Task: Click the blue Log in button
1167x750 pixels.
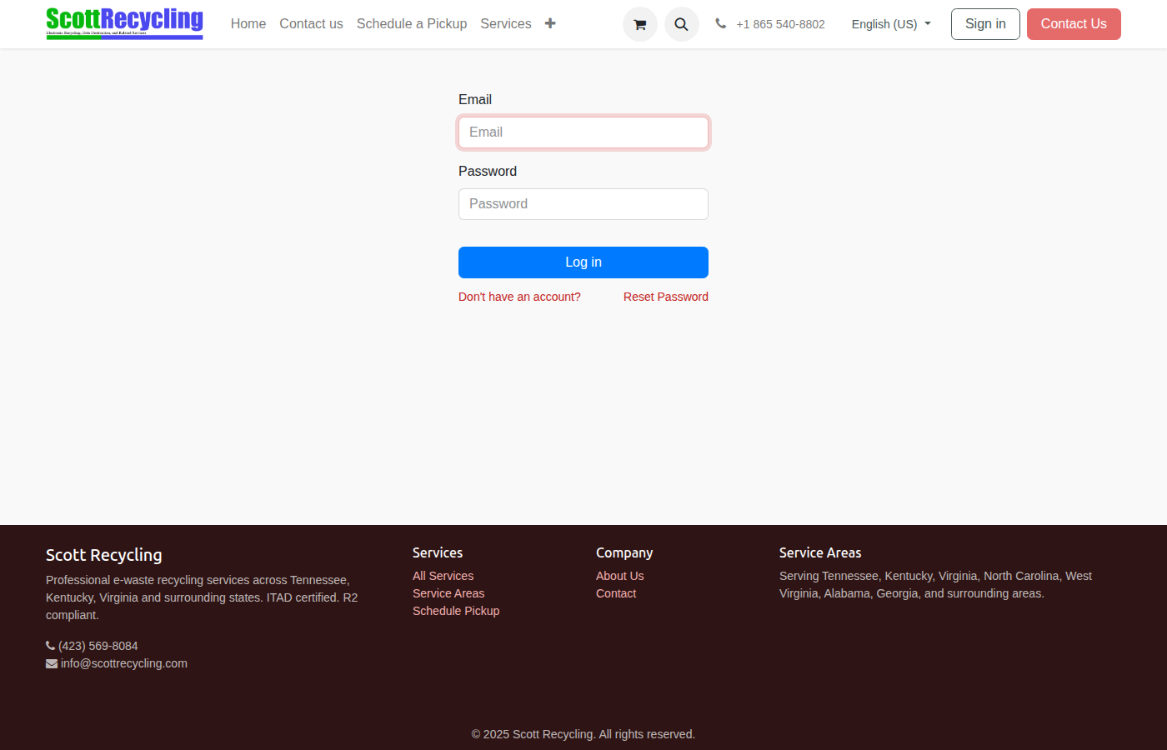Action: click(x=583, y=262)
